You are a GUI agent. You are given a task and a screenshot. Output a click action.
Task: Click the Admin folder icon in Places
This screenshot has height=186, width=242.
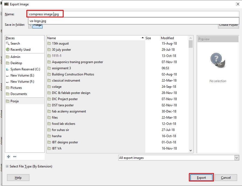click(x=8, y=57)
